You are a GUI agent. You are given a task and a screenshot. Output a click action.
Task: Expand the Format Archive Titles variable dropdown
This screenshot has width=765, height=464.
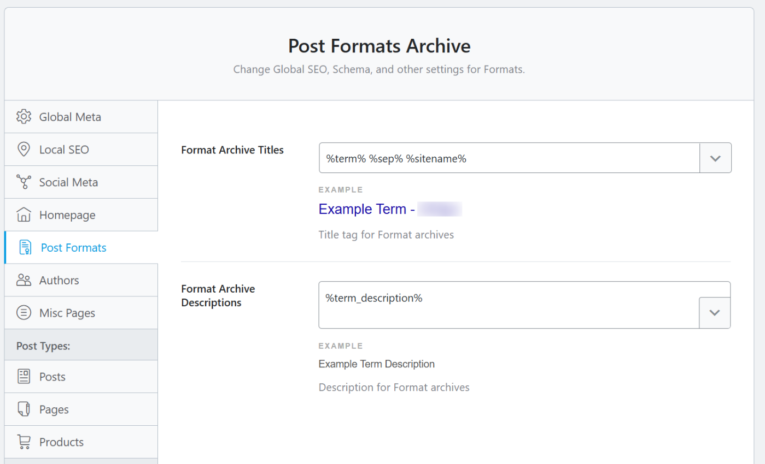pos(715,158)
